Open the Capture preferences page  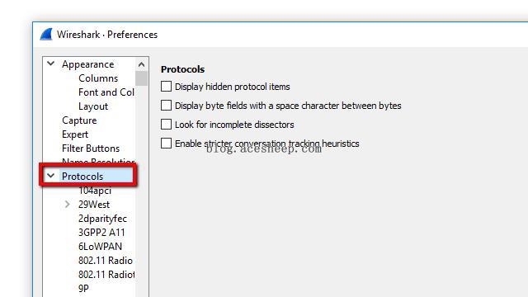tap(79, 120)
